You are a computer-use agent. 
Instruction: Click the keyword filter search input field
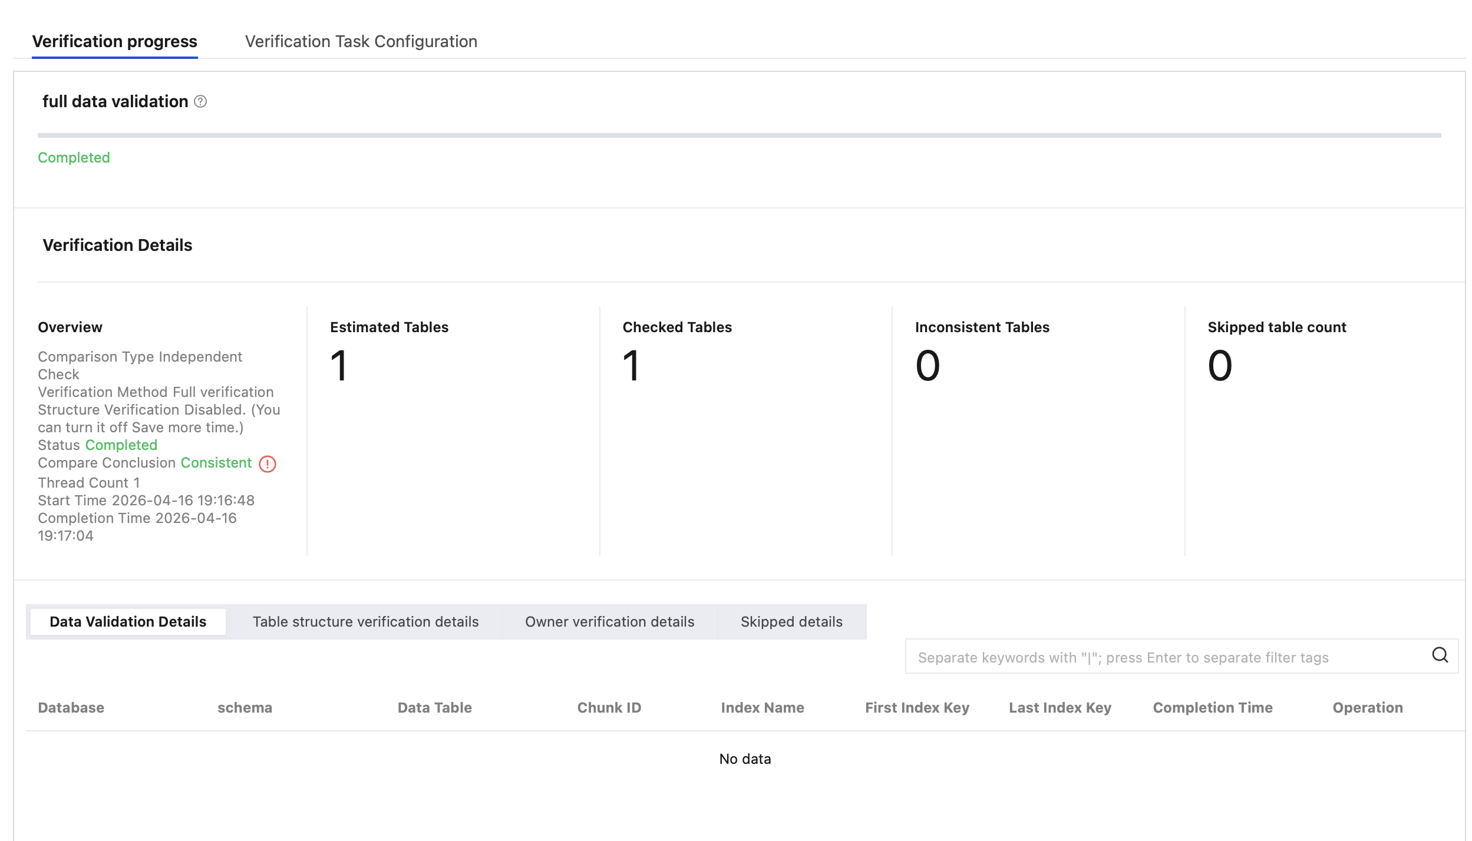(1167, 657)
